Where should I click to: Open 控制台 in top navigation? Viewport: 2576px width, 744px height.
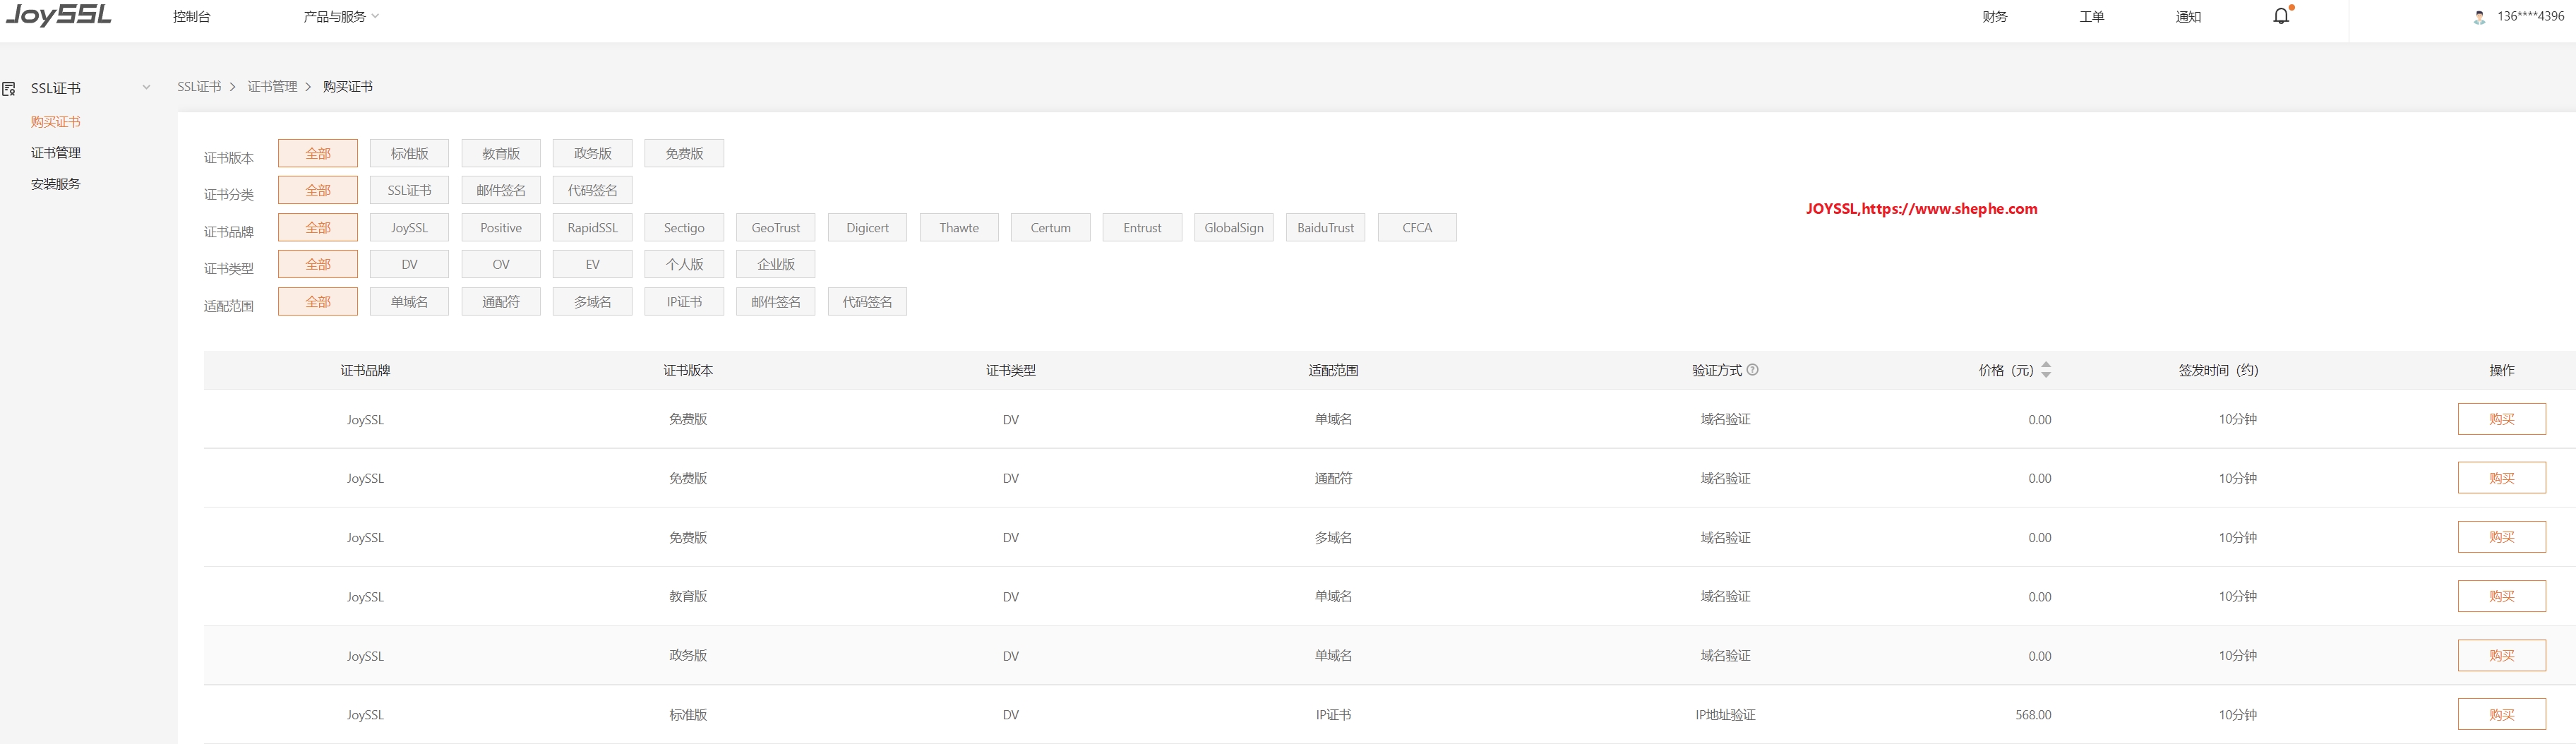point(191,17)
